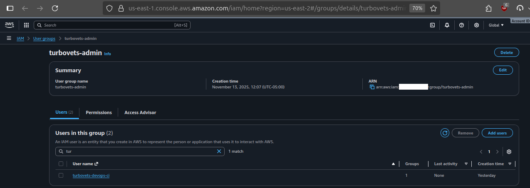530x188 pixels.
Task: Expand the Global region dropdown
Action: [496, 25]
